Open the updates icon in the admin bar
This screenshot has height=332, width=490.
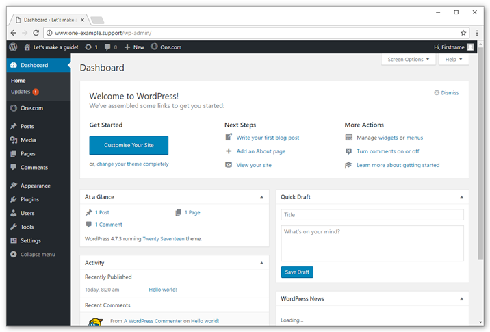(88, 47)
